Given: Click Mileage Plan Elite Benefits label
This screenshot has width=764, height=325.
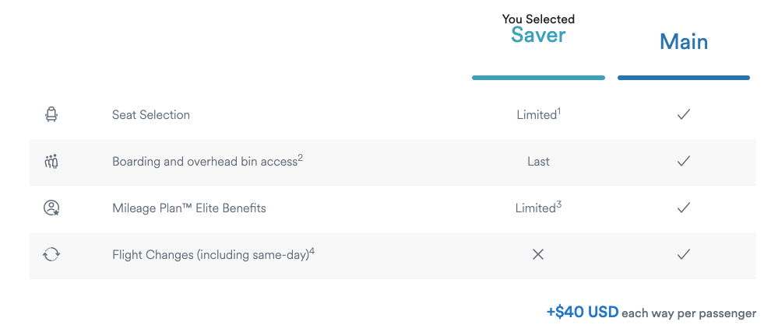Looking at the screenshot, I should click(x=189, y=208).
